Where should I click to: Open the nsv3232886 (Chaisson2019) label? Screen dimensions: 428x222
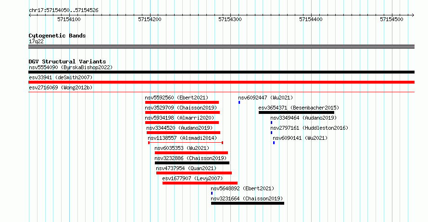[x=190, y=158]
